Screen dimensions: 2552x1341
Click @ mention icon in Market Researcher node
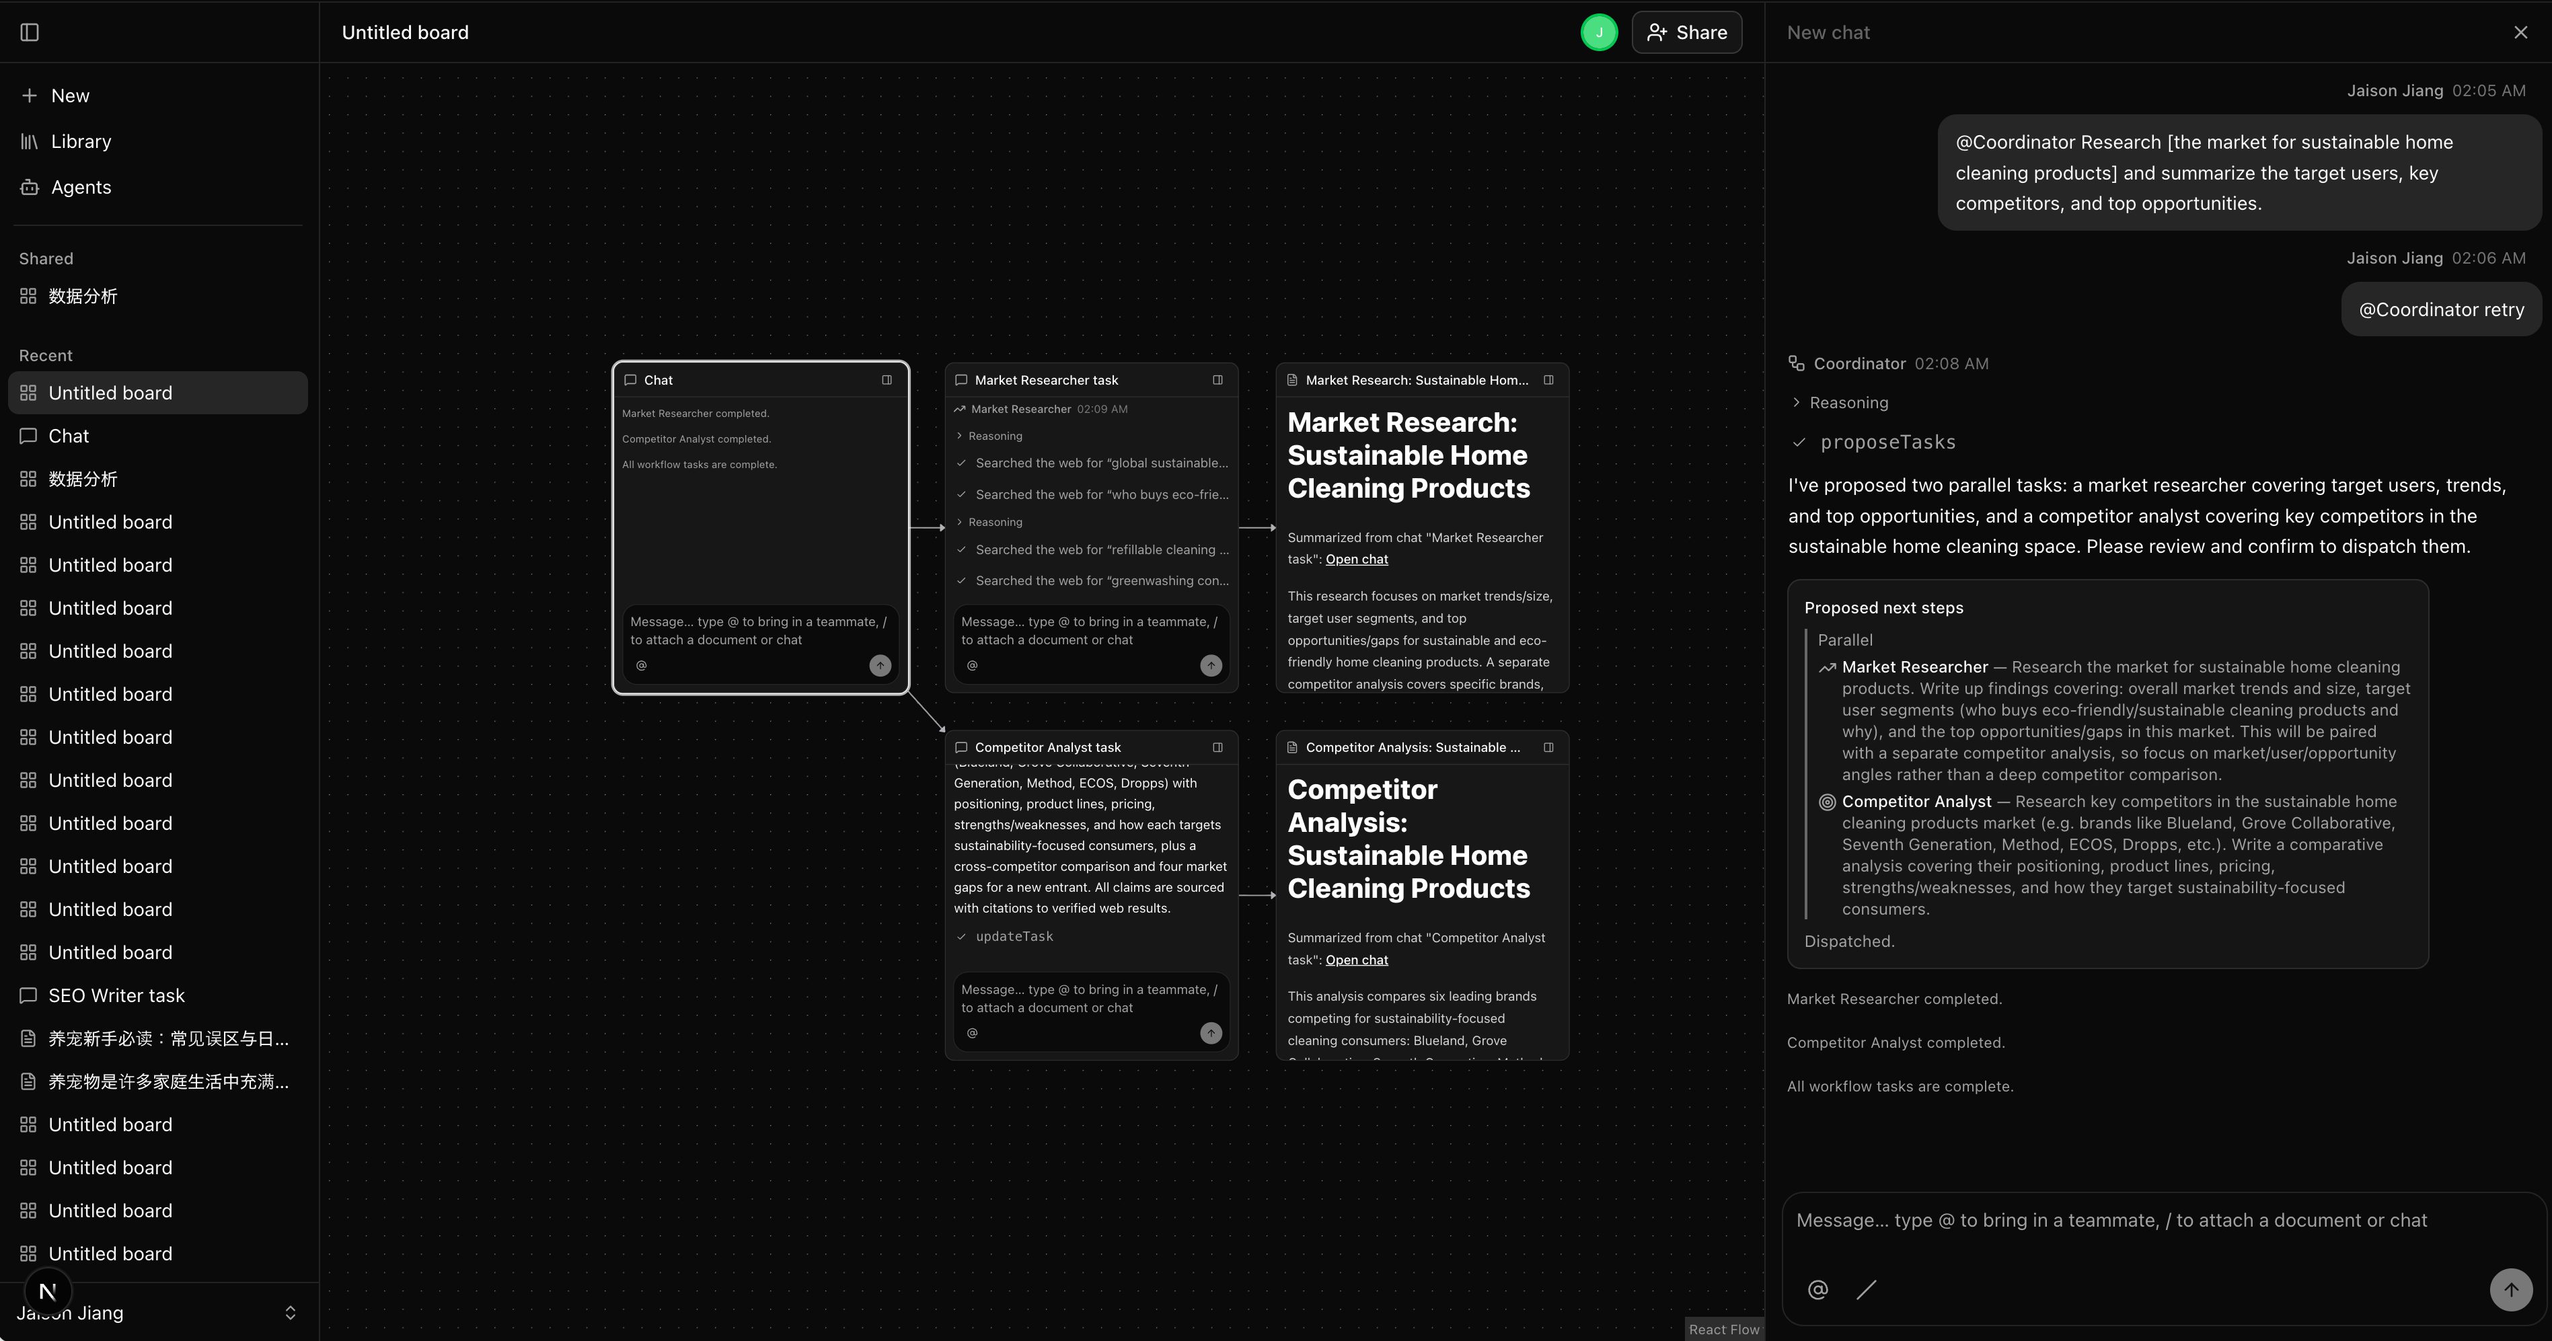click(972, 666)
